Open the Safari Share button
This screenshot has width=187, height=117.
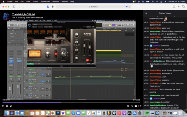174,7
